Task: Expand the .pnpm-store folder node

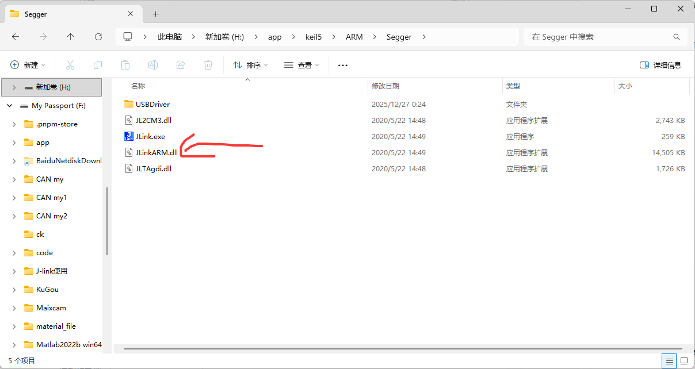Action: (x=14, y=124)
